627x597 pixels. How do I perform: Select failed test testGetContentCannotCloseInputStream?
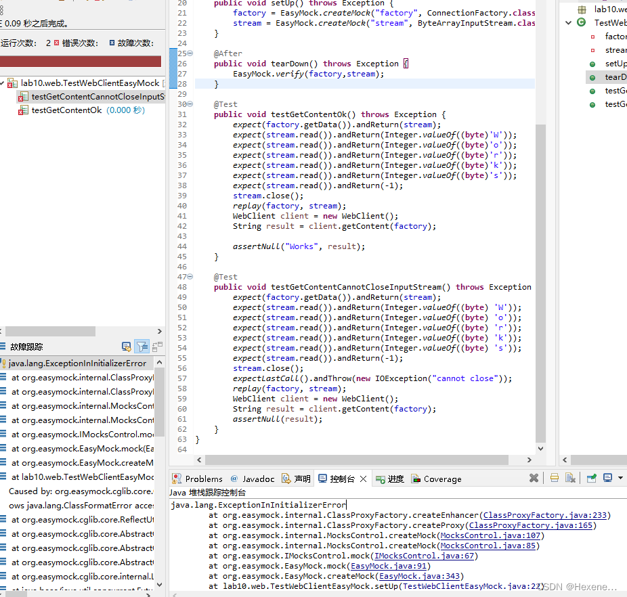click(92, 97)
